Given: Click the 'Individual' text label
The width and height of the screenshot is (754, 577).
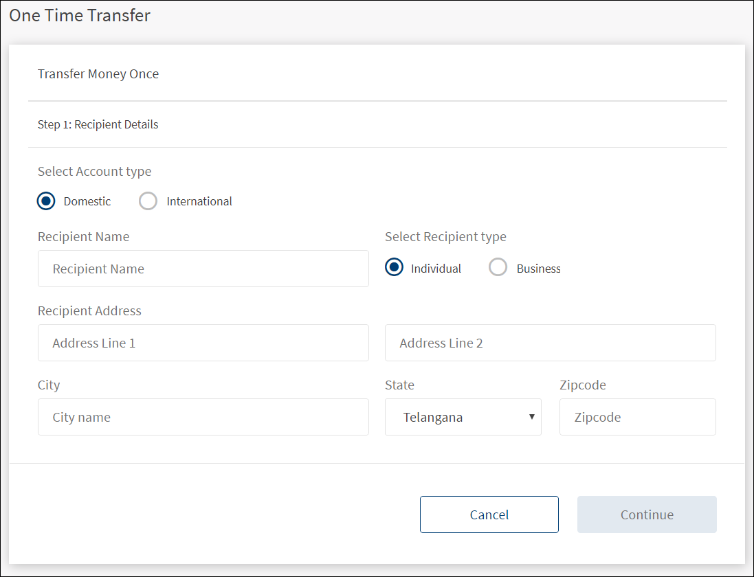Looking at the screenshot, I should (436, 269).
